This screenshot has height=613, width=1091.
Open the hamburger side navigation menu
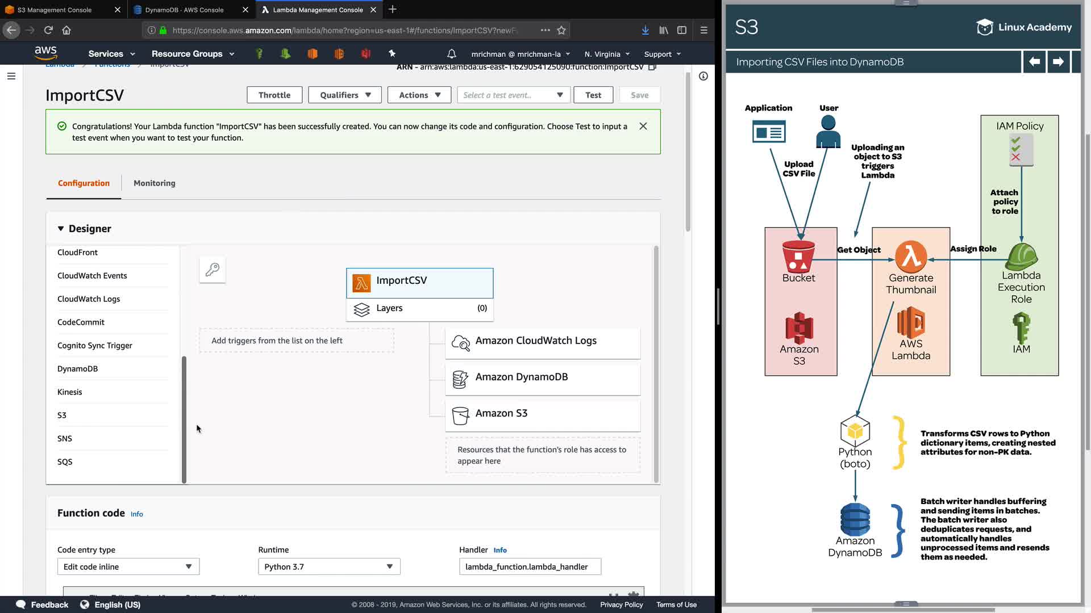[x=11, y=76]
